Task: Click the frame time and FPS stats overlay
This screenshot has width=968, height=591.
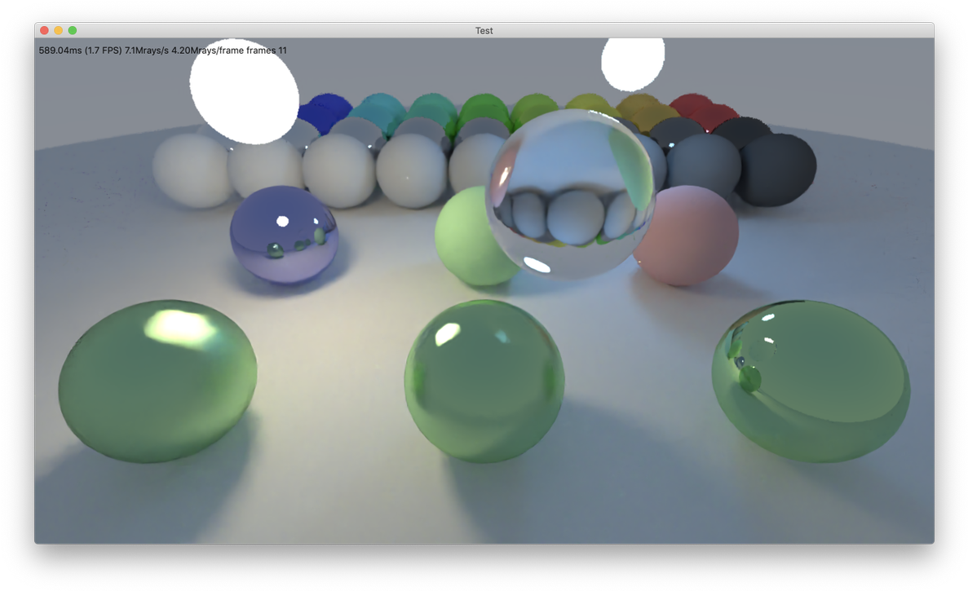Action: (162, 51)
